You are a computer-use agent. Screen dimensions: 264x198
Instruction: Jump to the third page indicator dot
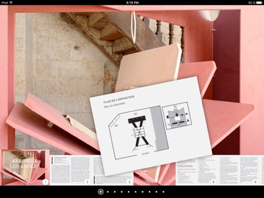click(x=114, y=192)
